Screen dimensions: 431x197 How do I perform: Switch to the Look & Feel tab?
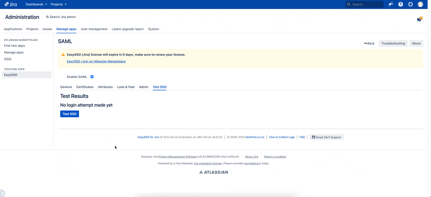[x=126, y=87]
